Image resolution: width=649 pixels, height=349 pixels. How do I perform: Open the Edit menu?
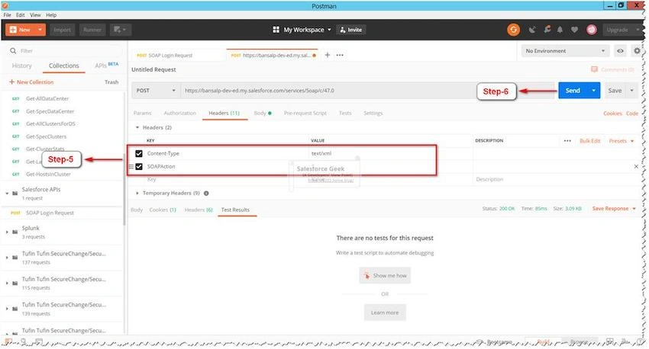pyautogui.click(x=21, y=15)
